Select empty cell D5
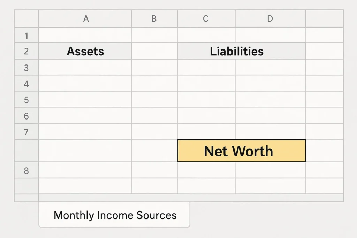The height and width of the screenshot is (238, 357). (270, 100)
